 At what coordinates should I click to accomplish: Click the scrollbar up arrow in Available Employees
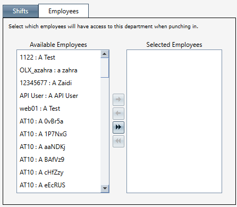pyautogui.click(x=105, y=54)
